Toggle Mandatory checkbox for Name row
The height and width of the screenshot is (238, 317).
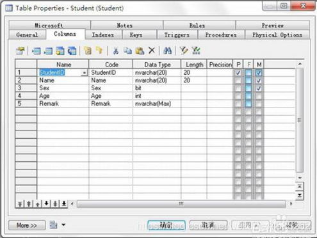(259, 81)
